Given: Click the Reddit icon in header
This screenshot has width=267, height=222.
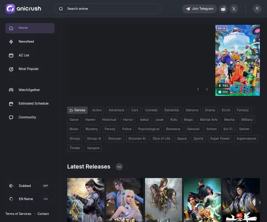Looking at the screenshot, I should point(223,9).
